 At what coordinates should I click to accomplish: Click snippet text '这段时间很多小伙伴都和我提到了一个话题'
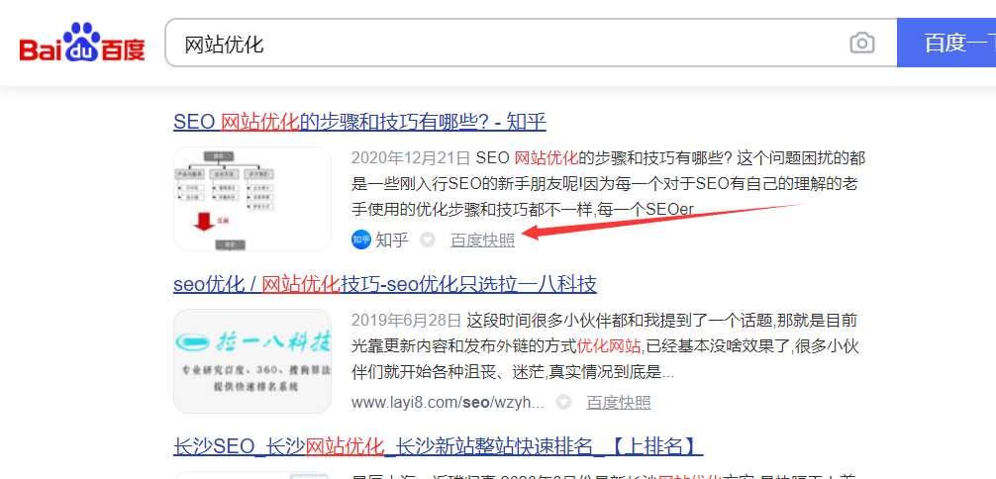point(620,319)
